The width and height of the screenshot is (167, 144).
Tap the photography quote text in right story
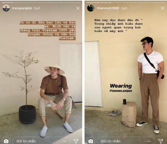(x=119, y=26)
